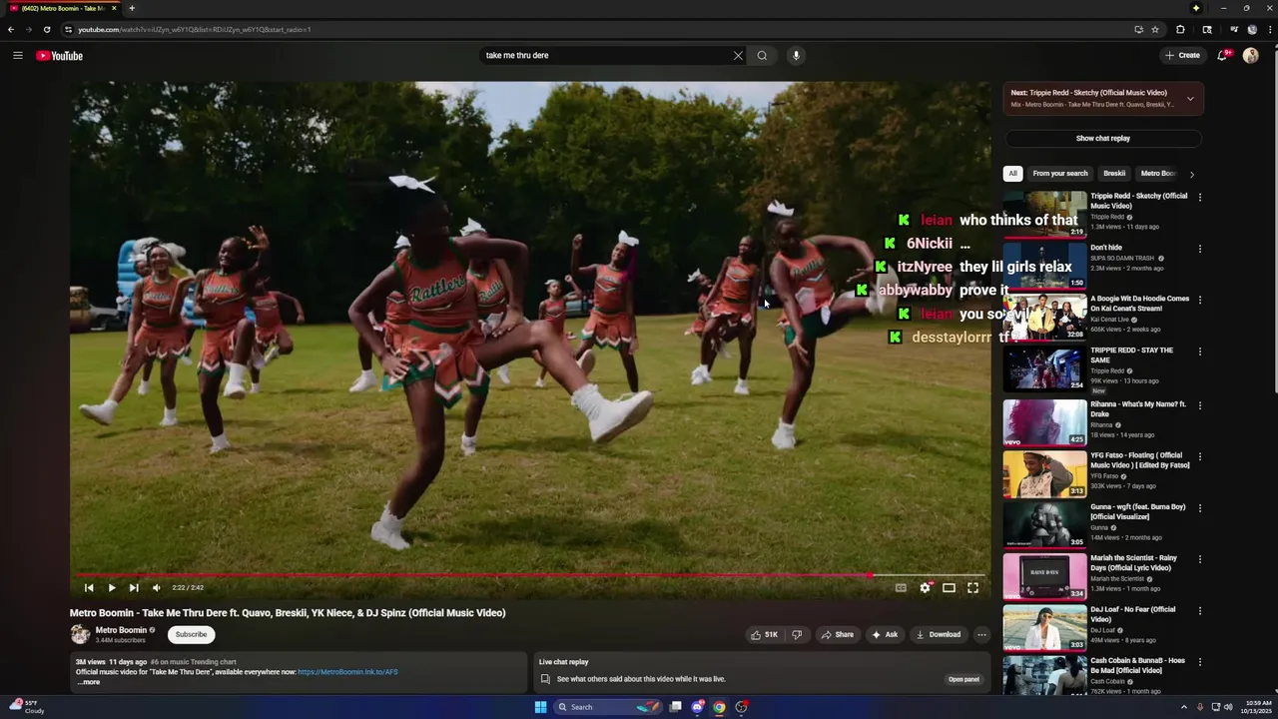The width and height of the screenshot is (1278, 719).
Task: Open more actions ellipsis under video
Action: (x=981, y=634)
